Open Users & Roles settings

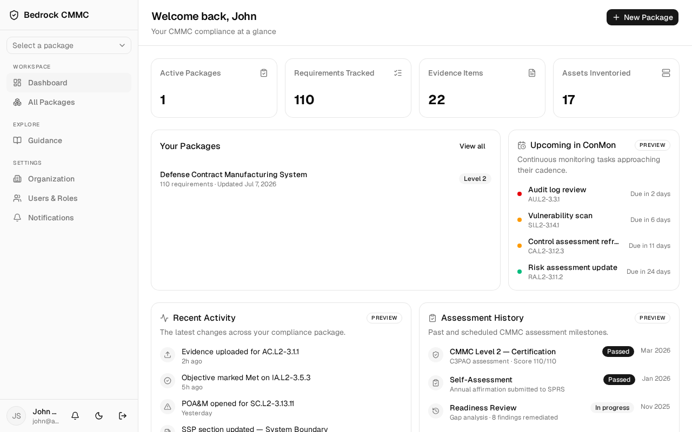(x=69, y=198)
